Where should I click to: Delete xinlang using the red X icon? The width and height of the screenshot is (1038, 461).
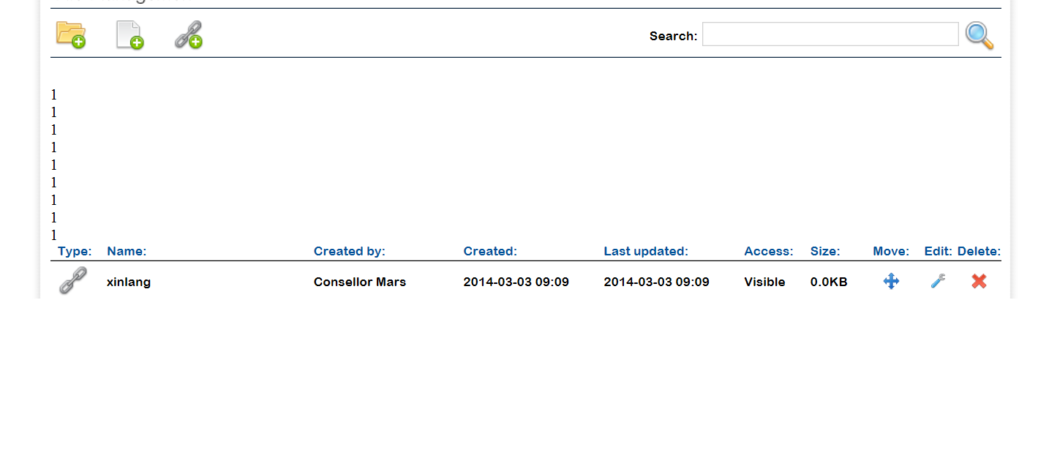coord(979,281)
